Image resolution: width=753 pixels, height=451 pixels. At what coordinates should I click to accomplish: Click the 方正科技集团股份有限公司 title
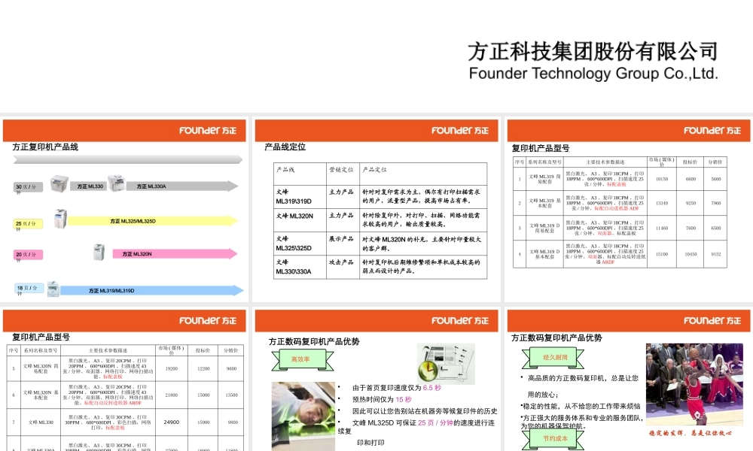(x=593, y=52)
